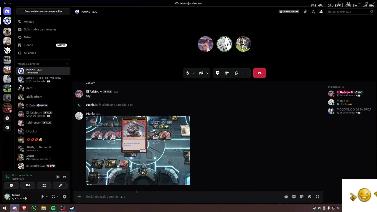Mute microphone in the user panel
The image size is (377, 212).
42,197
